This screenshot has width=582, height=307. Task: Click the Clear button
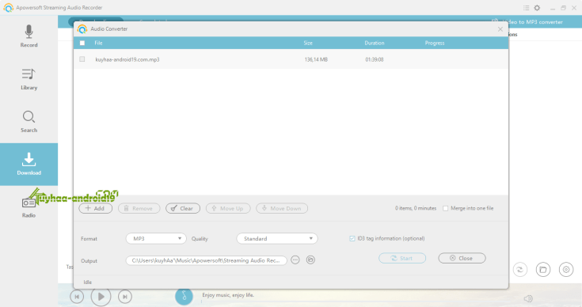183,208
